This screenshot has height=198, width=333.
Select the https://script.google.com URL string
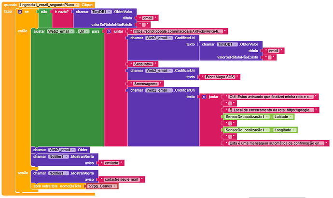coord(178,31)
